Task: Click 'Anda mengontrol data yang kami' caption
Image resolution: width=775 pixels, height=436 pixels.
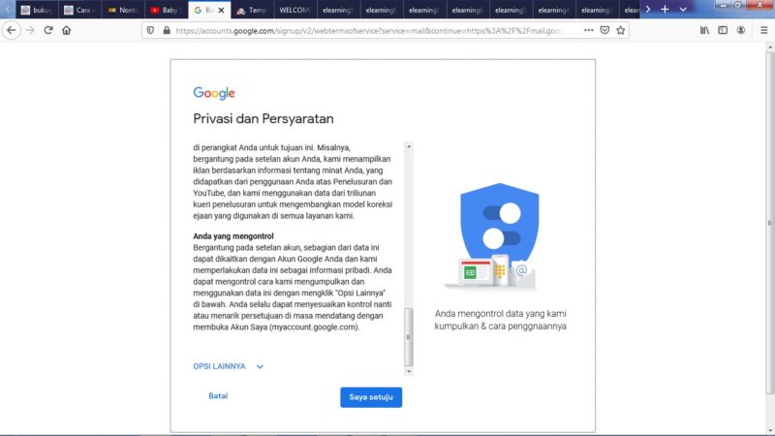Action: click(500, 314)
